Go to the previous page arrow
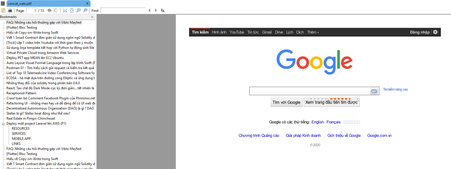This screenshot has width=451, height=169. (49, 10)
